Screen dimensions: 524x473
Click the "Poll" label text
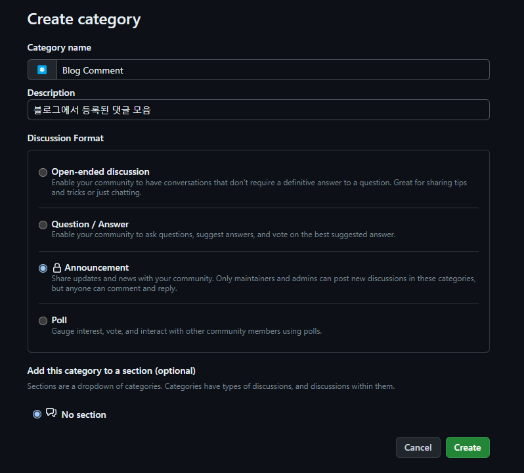coord(59,320)
